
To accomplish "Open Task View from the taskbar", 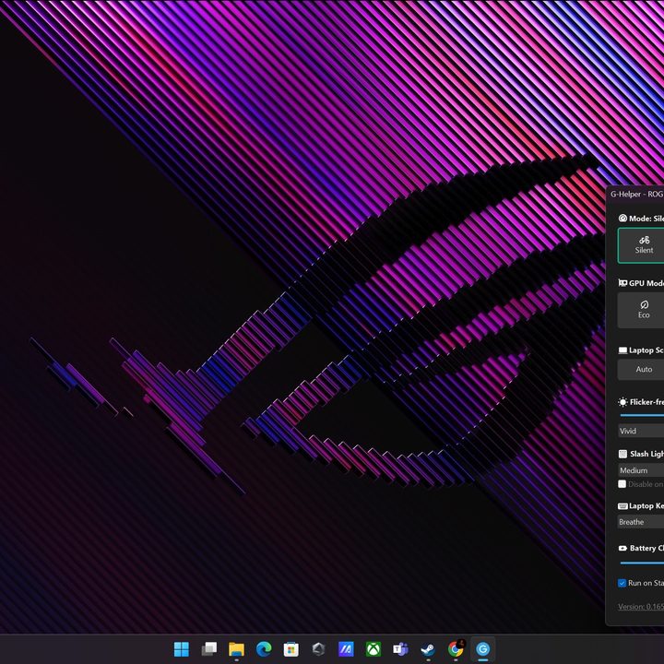I will pos(209,648).
